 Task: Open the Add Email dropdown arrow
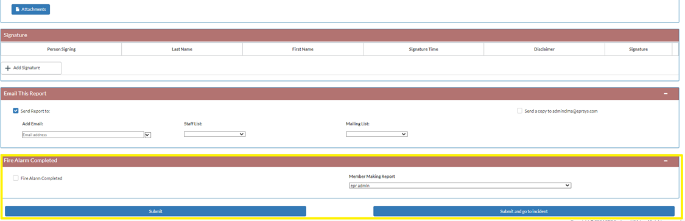[148, 135]
